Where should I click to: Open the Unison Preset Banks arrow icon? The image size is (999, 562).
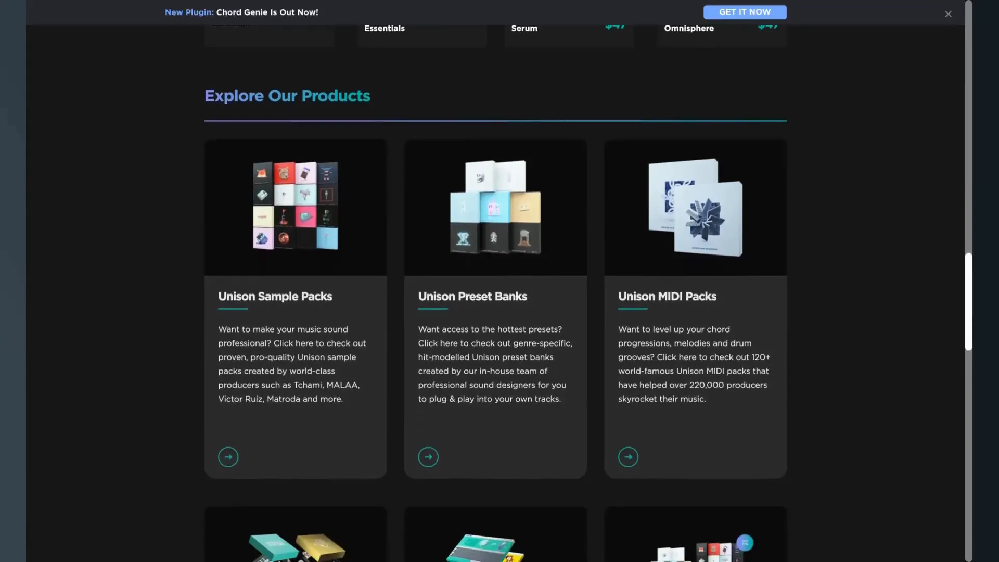pos(428,457)
